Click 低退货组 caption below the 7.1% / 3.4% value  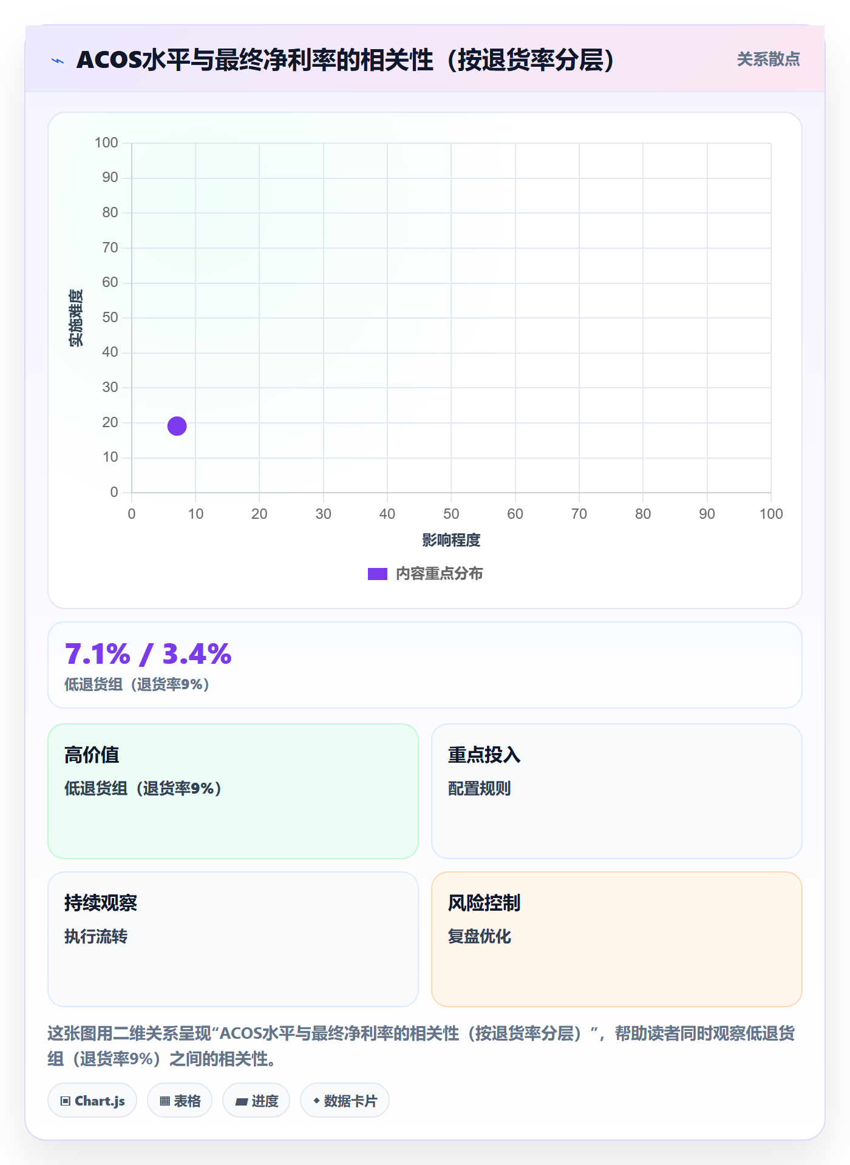point(137,684)
